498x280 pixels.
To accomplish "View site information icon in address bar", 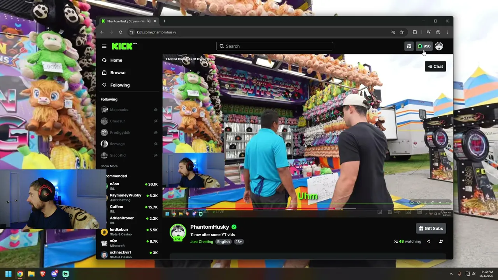I will tap(132, 32).
